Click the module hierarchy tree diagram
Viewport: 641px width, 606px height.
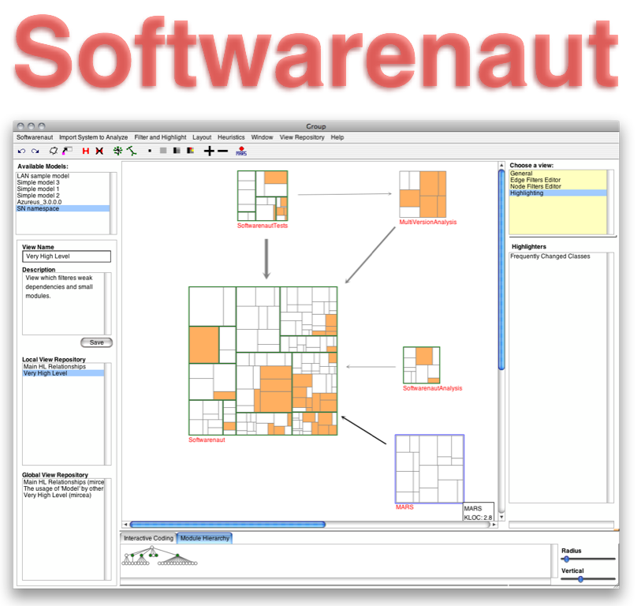pyautogui.click(x=159, y=556)
